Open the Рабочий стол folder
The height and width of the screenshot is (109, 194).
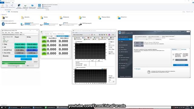point(122,18)
